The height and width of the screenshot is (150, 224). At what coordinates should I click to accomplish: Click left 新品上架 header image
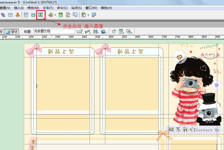[61, 52]
